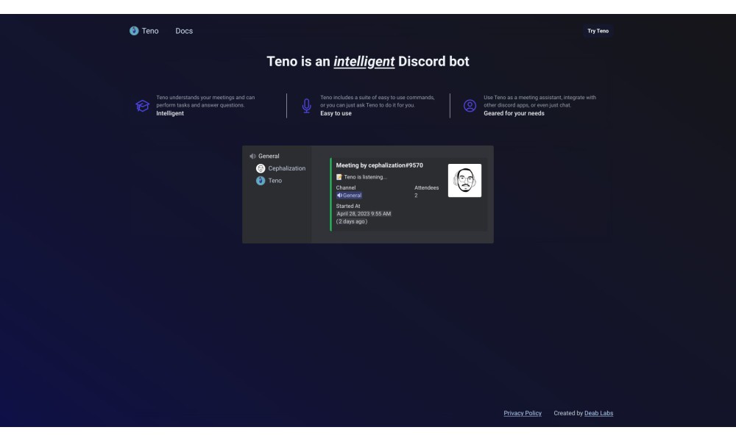Click the 'Started At' label
Image resolution: width=736 pixels, height=441 pixels.
pyautogui.click(x=348, y=207)
